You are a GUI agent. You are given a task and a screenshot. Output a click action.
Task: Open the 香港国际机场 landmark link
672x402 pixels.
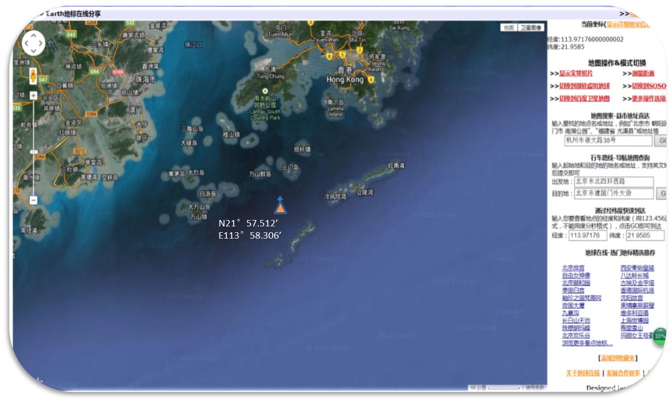[x=637, y=290]
